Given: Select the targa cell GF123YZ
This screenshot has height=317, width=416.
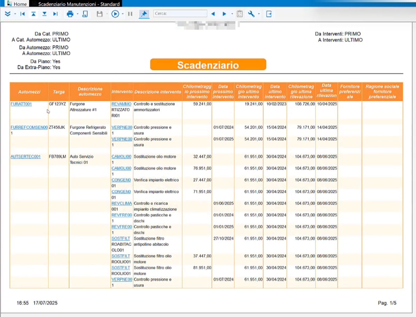Looking at the screenshot, I should tap(57, 104).
